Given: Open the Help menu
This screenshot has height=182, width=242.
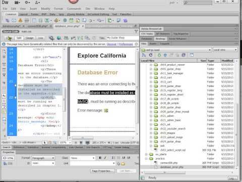Looking at the screenshot, I should pos(111,9).
